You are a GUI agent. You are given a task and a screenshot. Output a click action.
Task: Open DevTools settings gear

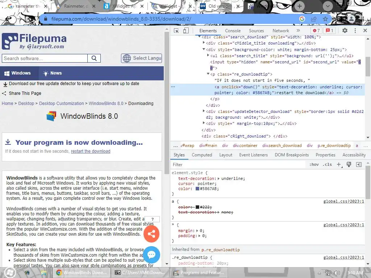tap(345, 30)
